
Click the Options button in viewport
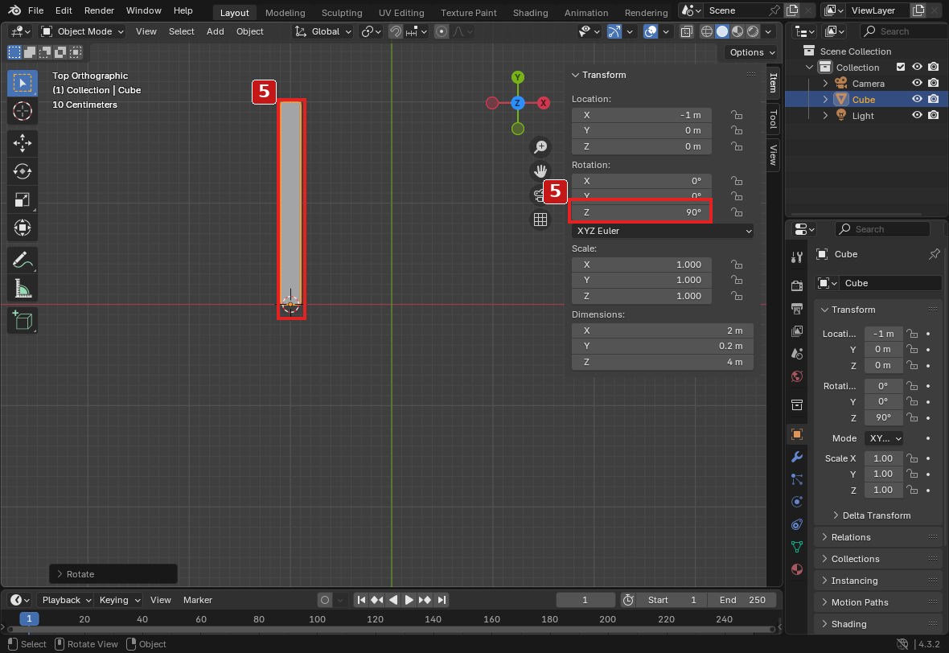pos(751,52)
